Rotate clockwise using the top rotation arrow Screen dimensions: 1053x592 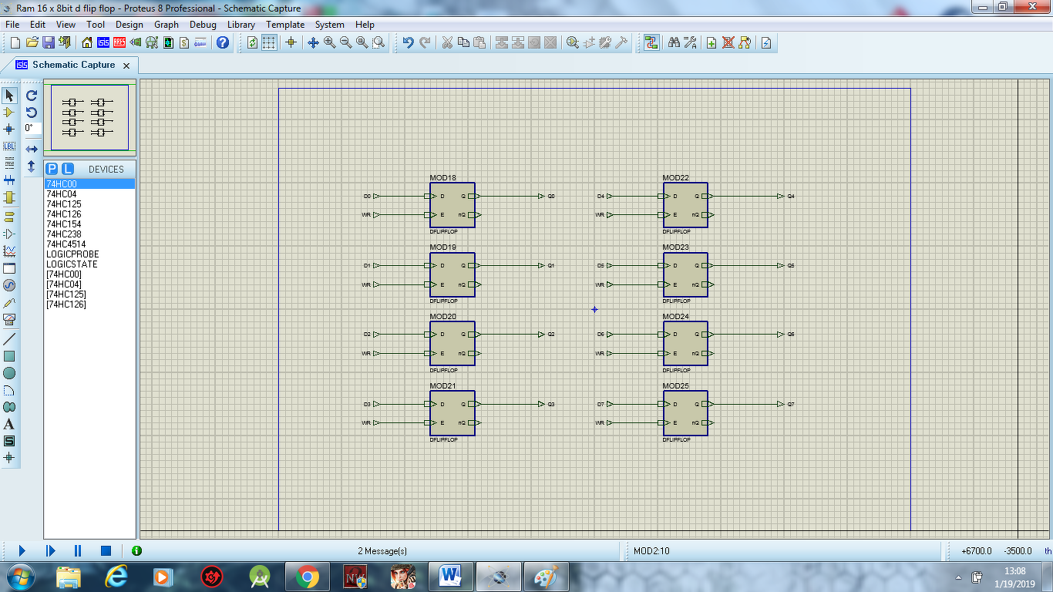[32, 96]
